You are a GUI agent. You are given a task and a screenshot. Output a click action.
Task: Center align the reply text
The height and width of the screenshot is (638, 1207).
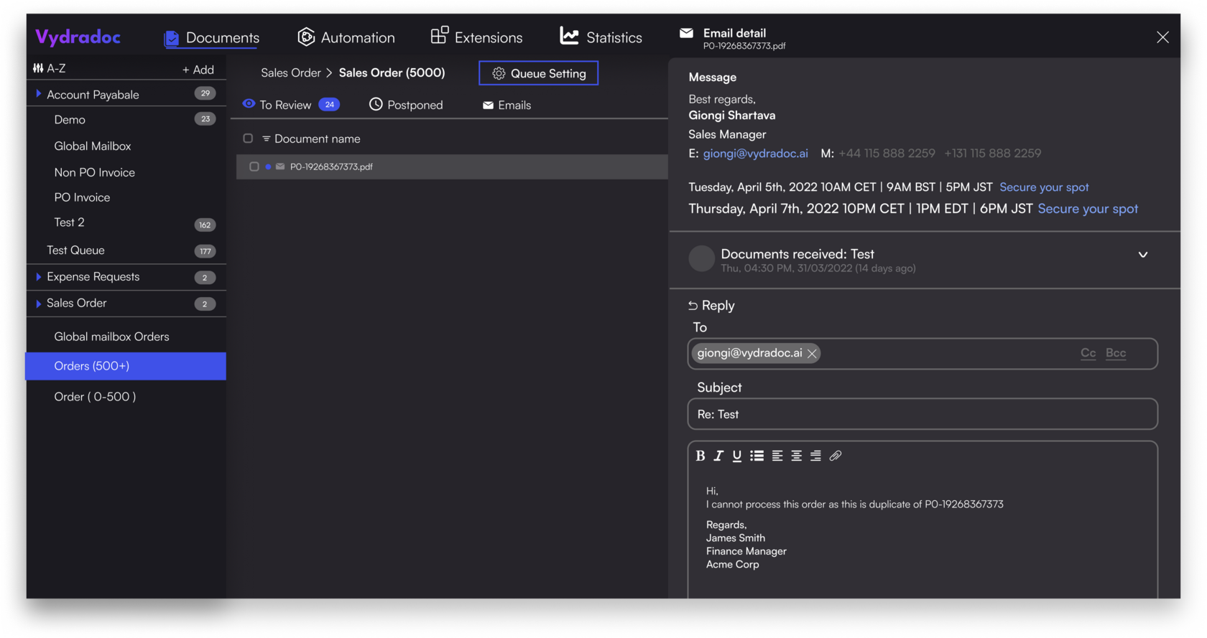796,456
